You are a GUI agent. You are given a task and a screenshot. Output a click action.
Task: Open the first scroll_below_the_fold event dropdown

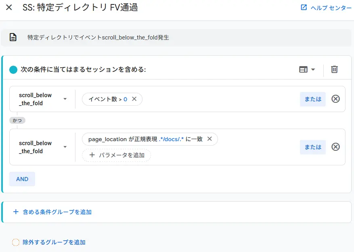coord(65,99)
